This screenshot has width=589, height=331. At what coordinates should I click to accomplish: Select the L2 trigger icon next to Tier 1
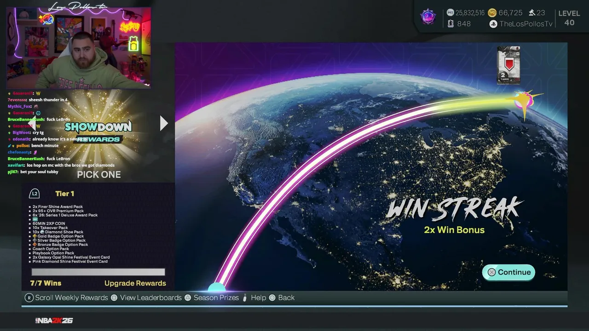pyautogui.click(x=35, y=194)
